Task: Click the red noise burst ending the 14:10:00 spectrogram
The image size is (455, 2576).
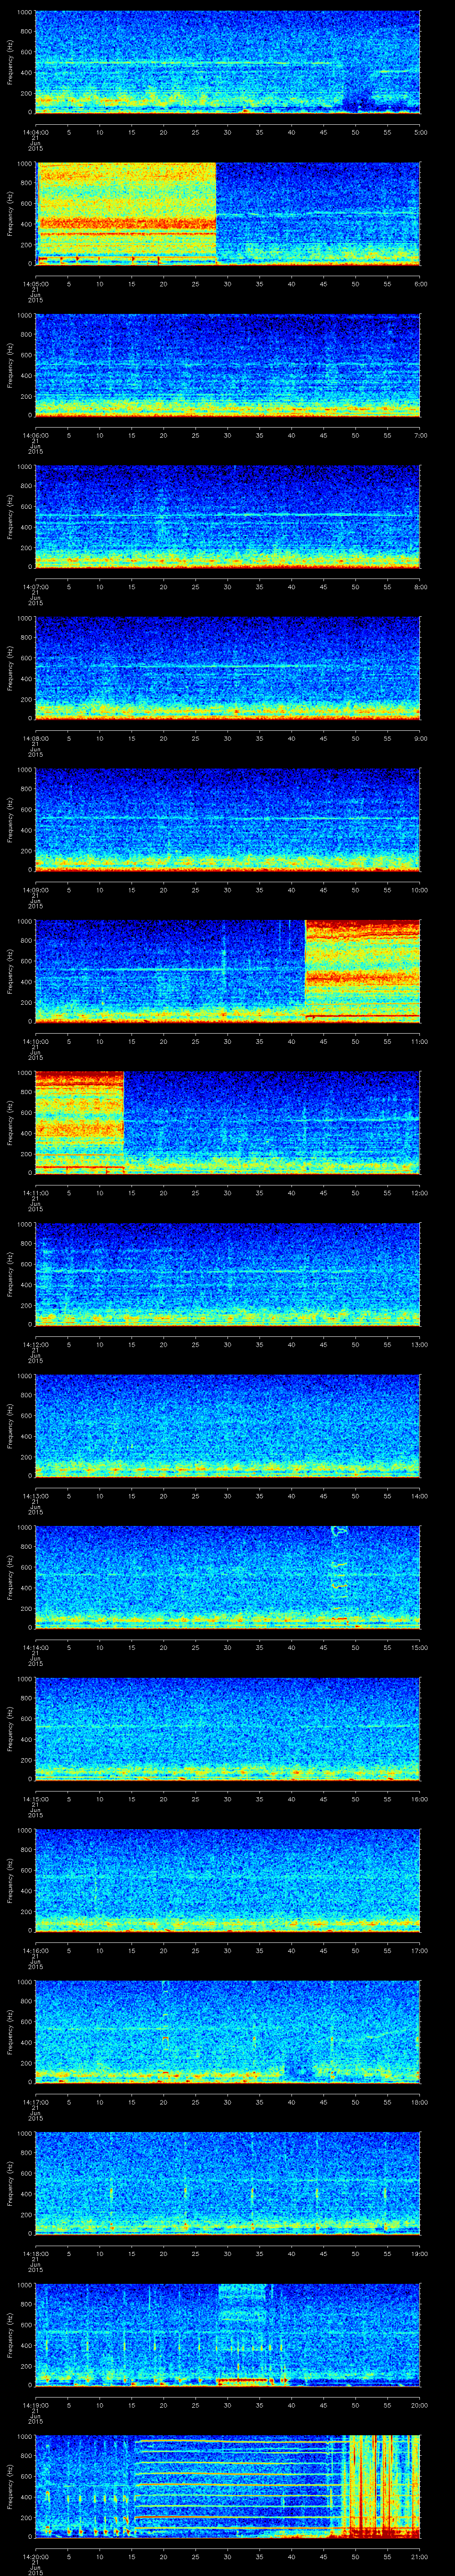Action: [x=362, y=970]
